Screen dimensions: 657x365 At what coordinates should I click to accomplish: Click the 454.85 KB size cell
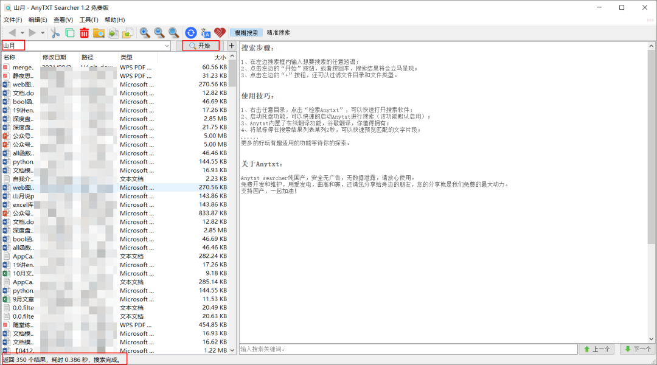(213, 325)
